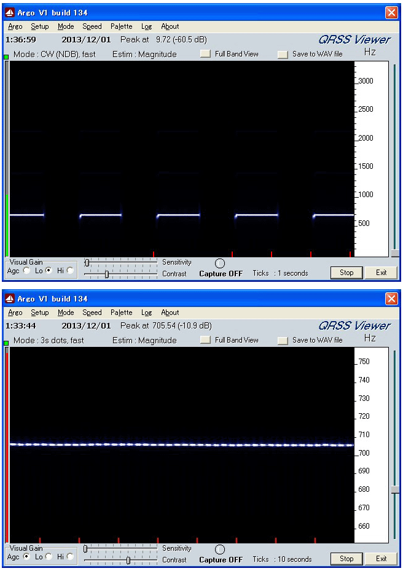Click 'Peak at 9.72 (-60.5 dB)' readout
This screenshot has height=571, width=403.
coord(163,40)
